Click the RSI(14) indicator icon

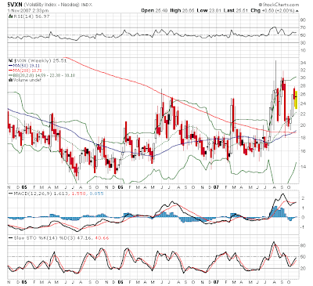[10, 16]
